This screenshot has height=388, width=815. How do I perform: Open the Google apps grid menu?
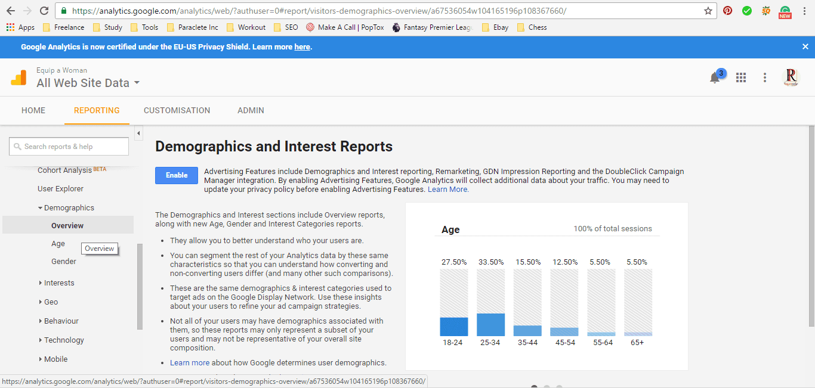pos(741,77)
